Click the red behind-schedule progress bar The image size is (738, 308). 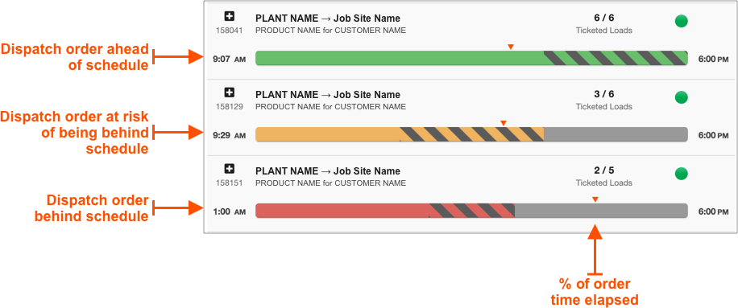tap(471, 211)
